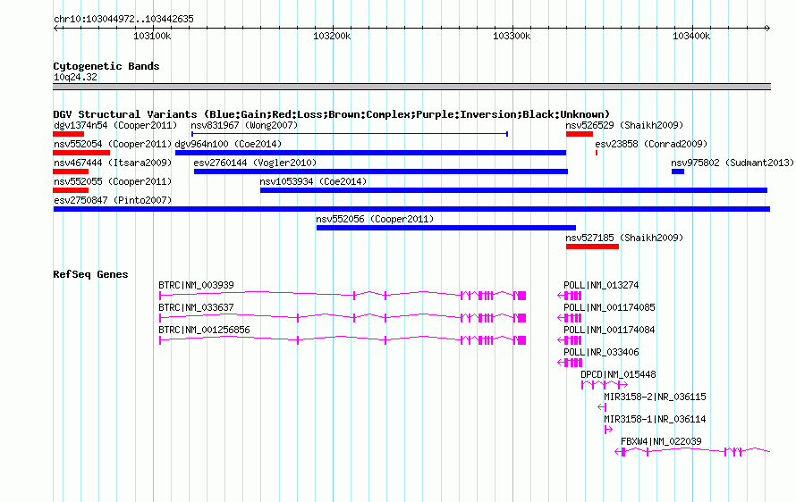Click nsv552054 (Cooper2011) label

(113, 144)
